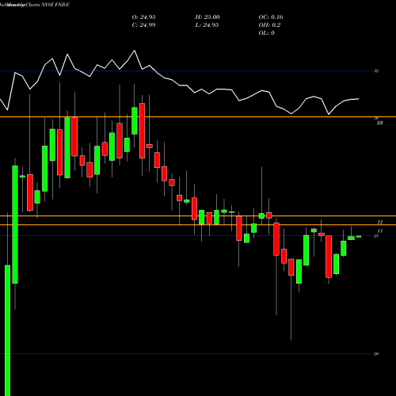Click the 'OL: 0' value
The image size is (396, 396).
[266, 33]
